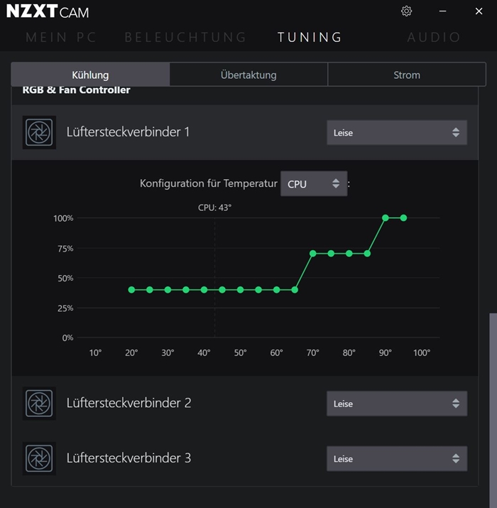Viewport: 497px width, 508px height.
Task: Click the 100% axis label
Action: [x=63, y=218]
